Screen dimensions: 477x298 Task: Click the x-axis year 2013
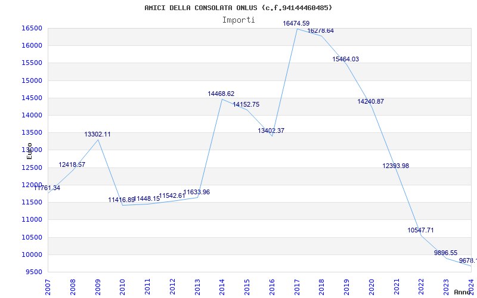tap(197, 287)
